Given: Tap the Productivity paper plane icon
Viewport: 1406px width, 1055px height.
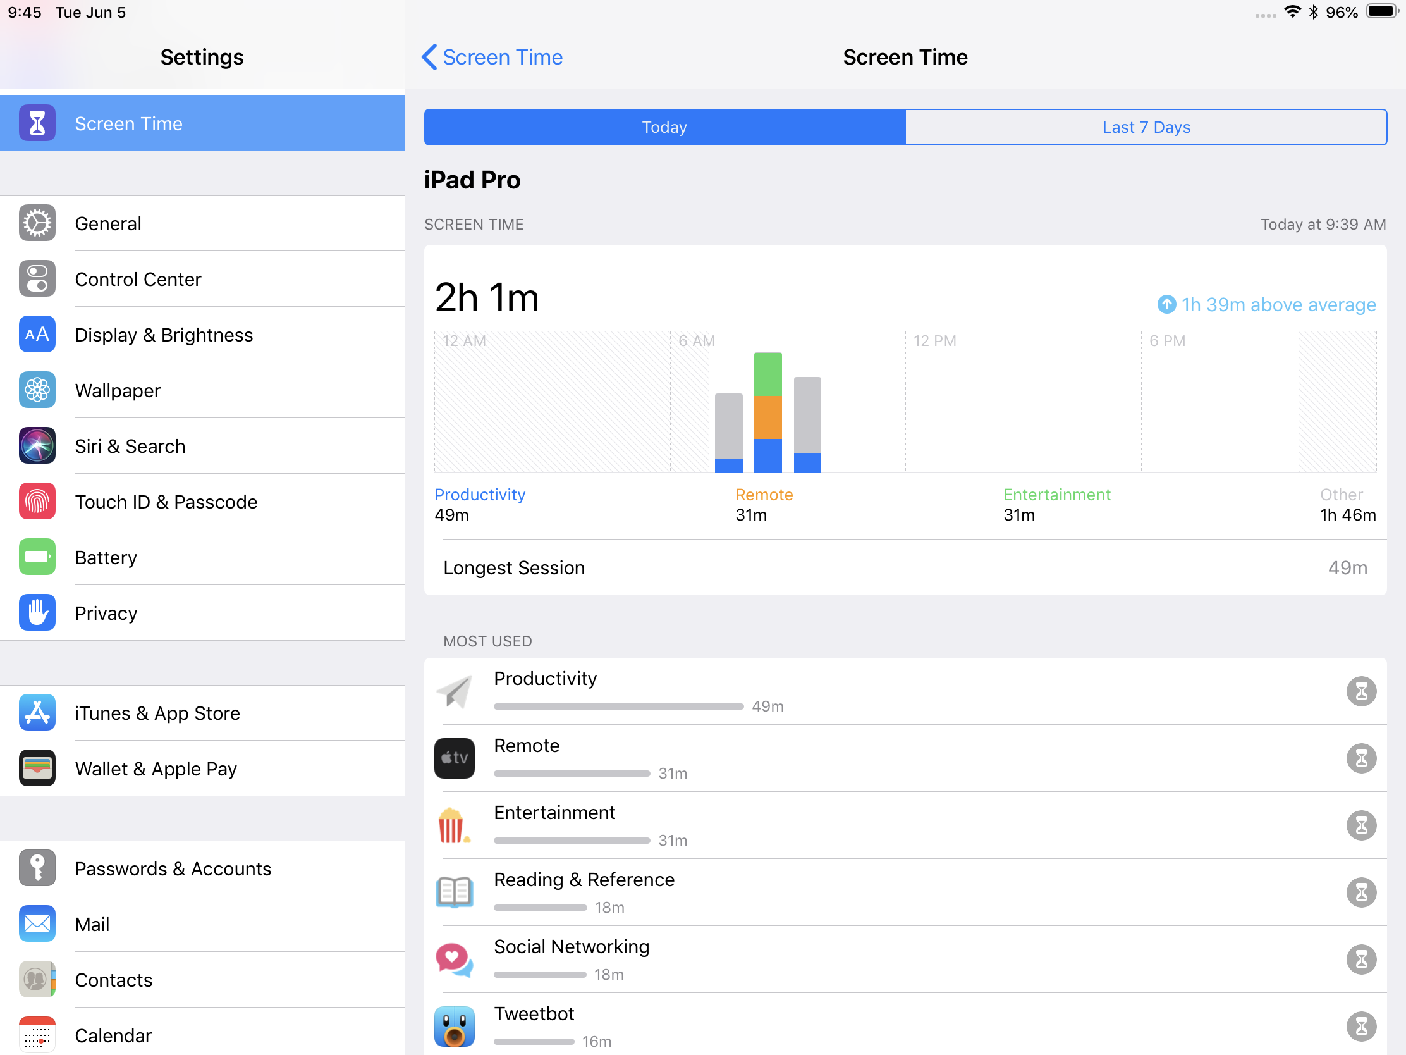Looking at the screenshot, I should (455, 691).
